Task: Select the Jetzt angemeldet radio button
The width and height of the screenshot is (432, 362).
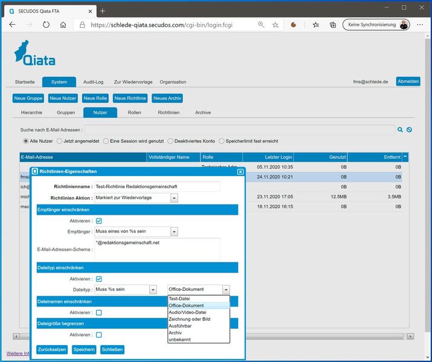Action: tap(60, 141)
